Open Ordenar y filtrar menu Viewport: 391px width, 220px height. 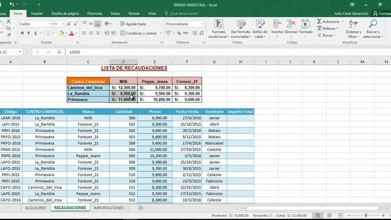(x=353, y=29)
